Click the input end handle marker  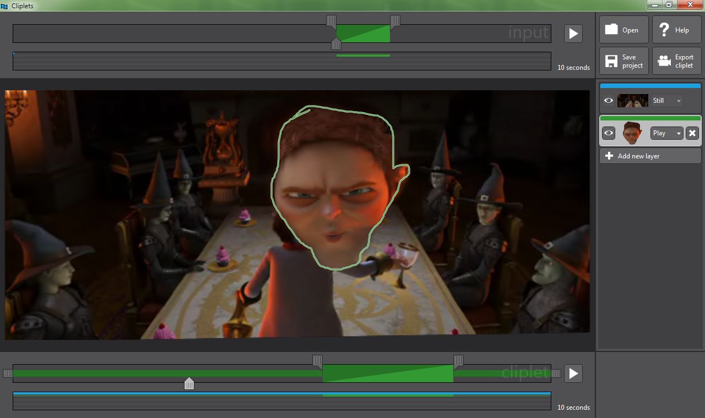point(395,21)
